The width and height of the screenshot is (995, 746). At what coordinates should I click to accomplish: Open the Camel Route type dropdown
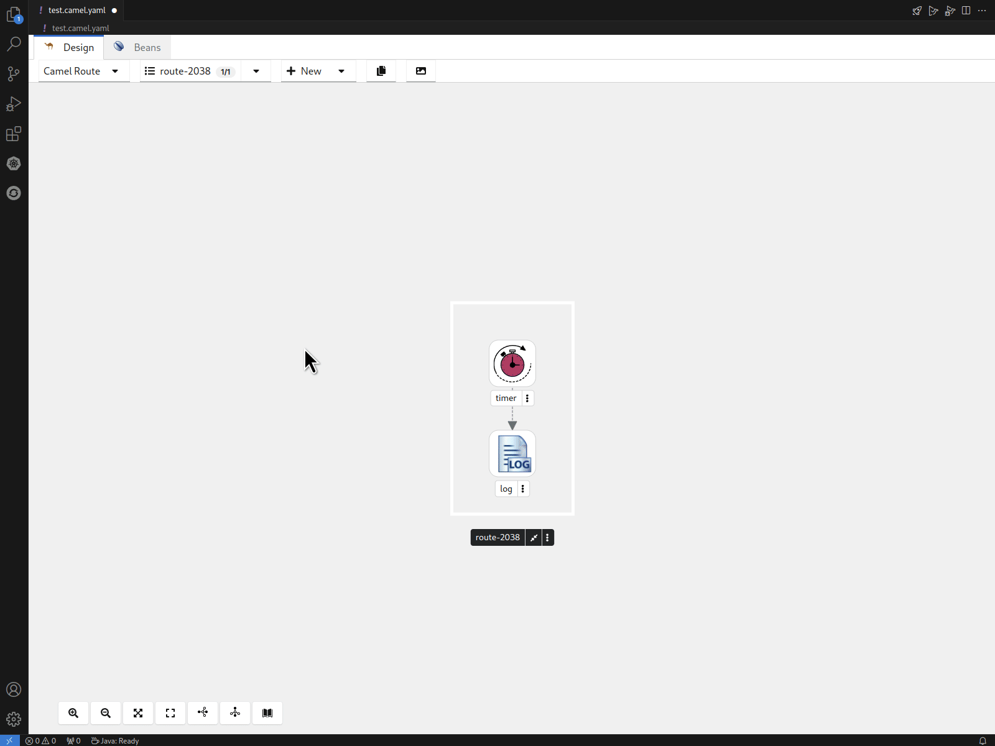pyautogui.click(x=82, y=71)
